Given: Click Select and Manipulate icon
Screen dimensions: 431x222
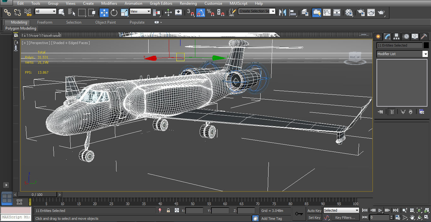Looking at the screenshot, I should pyautogui.click(x=168, y=13).
